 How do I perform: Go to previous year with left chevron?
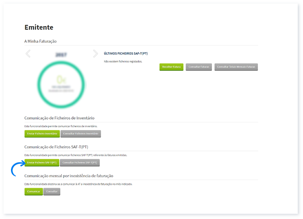28,54
